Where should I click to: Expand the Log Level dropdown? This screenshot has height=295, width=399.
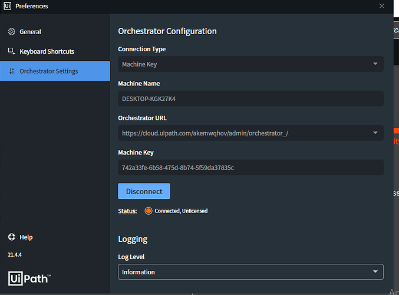pyautogui.click(x=375, y=272)
